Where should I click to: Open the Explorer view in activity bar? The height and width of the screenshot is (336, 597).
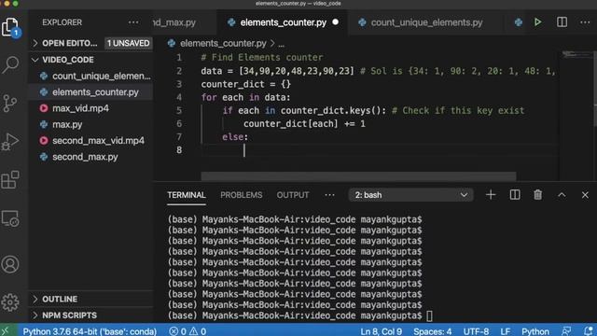(x=10, y=27)
